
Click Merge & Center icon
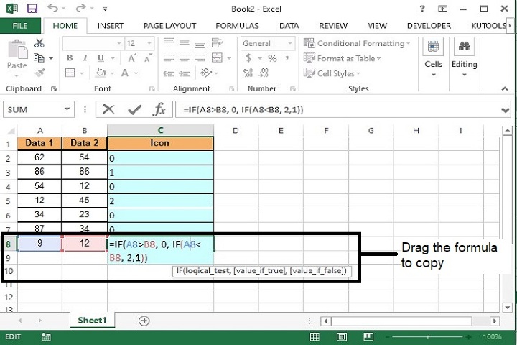[x=217, y=58]
